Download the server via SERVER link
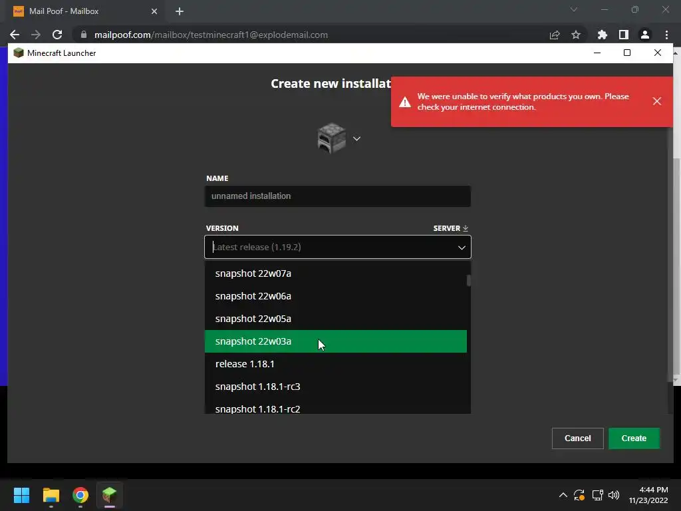 point(450,228)
